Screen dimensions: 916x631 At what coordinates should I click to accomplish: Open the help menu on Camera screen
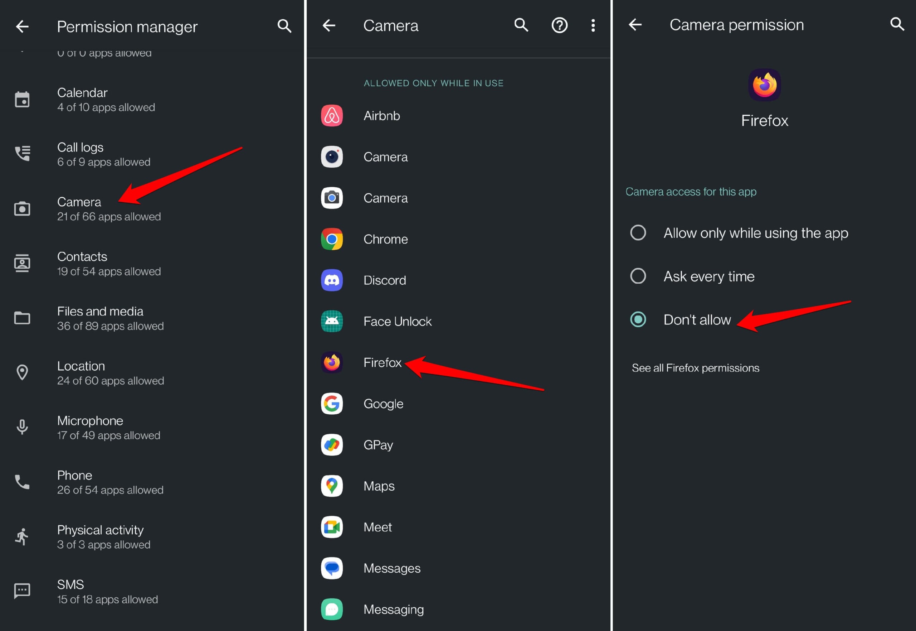(x=559, y=25)
